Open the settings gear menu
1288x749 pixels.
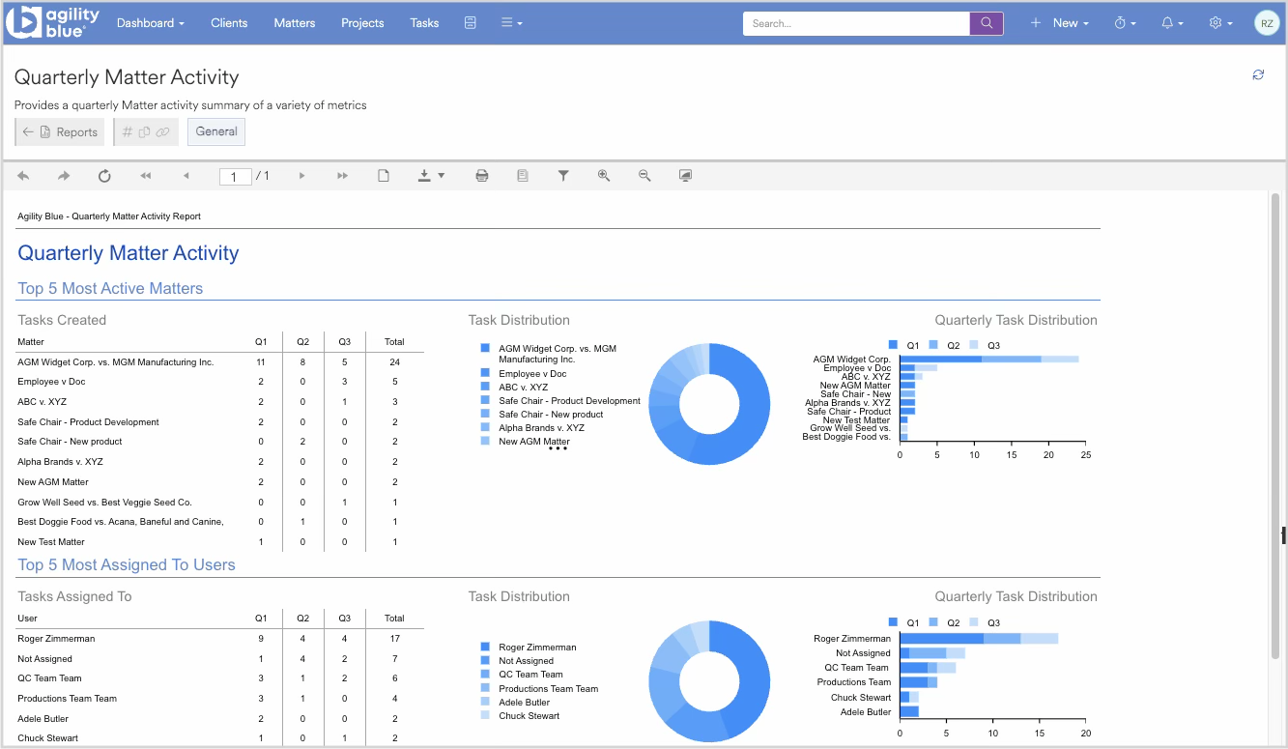(1221, 23)
